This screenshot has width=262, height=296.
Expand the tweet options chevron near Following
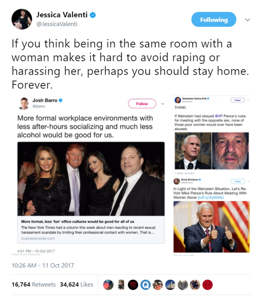coord(248,20)
